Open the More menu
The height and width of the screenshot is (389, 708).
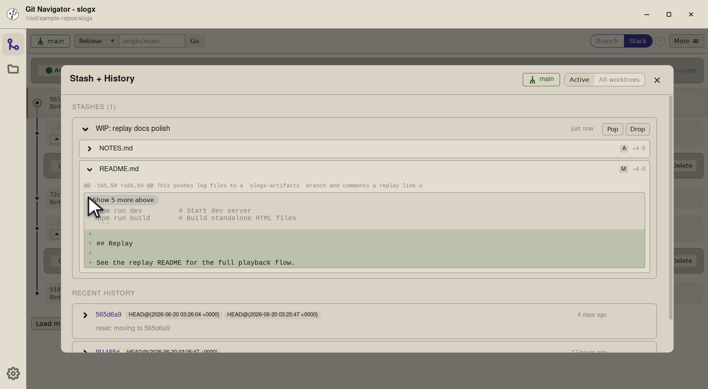[x=686, y=41]
